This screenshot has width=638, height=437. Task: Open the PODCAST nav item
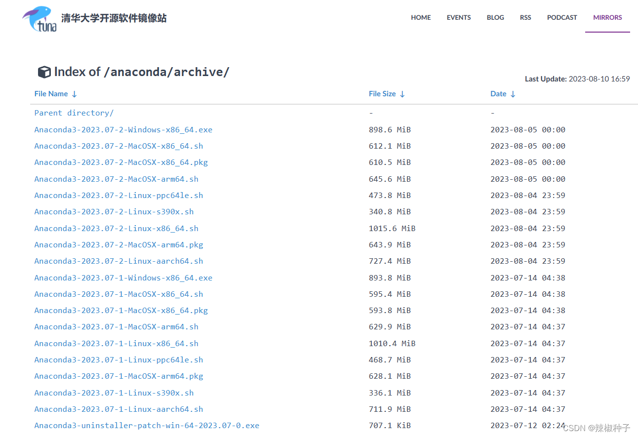click(x=562, y=17)
